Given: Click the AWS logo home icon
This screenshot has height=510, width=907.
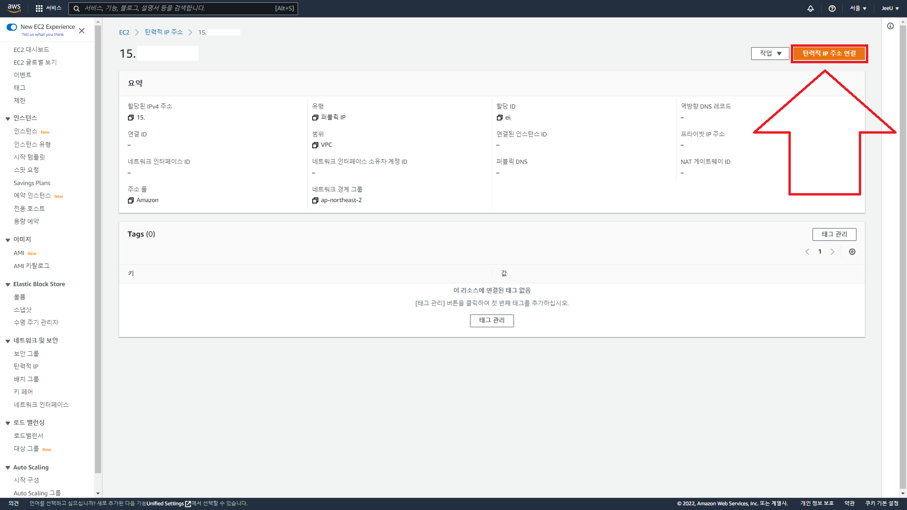Looking at the screenshot, I should tap(14, 8).
